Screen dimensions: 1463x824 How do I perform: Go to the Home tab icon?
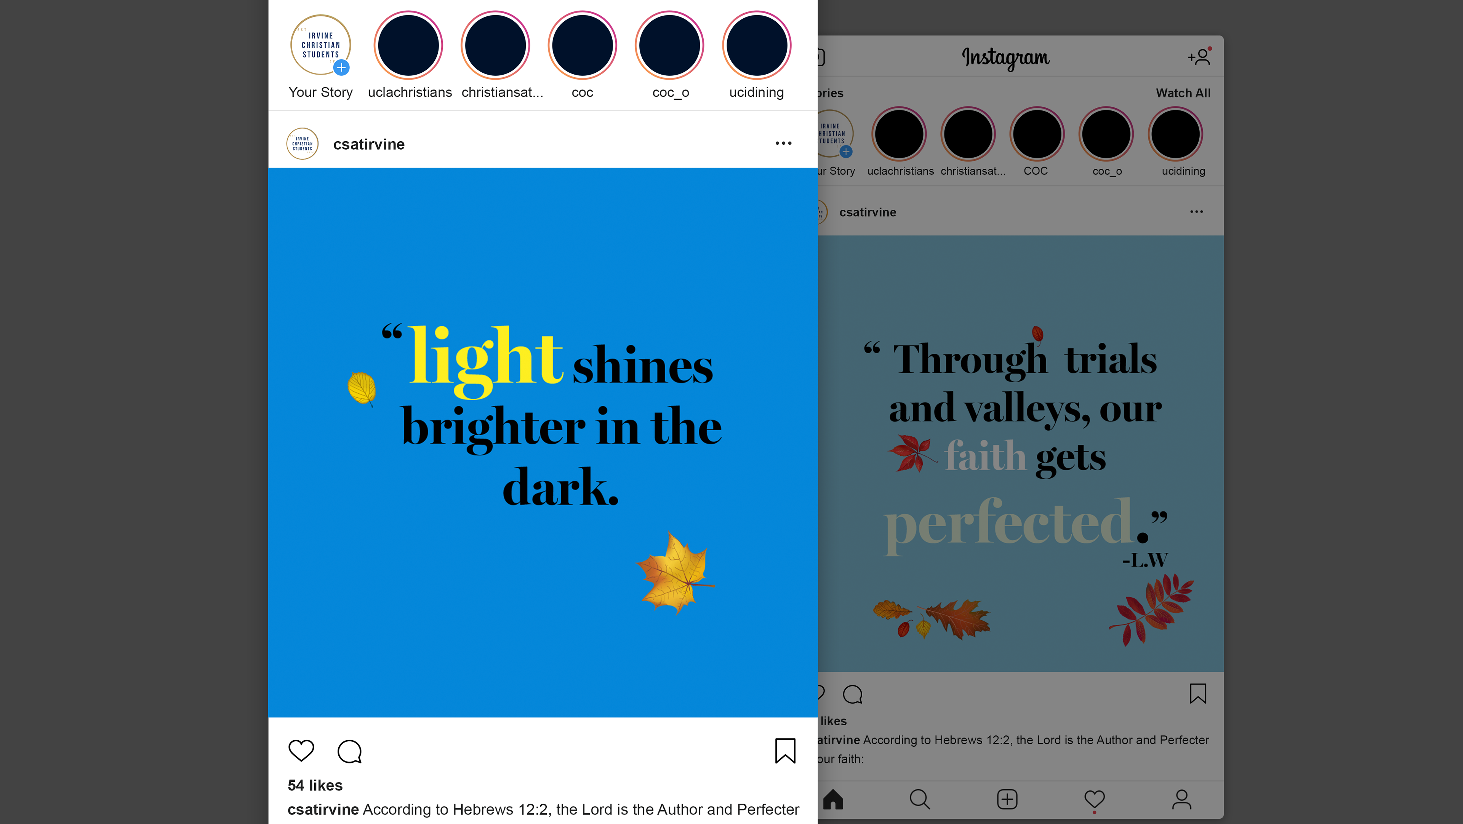coord(832,799)
